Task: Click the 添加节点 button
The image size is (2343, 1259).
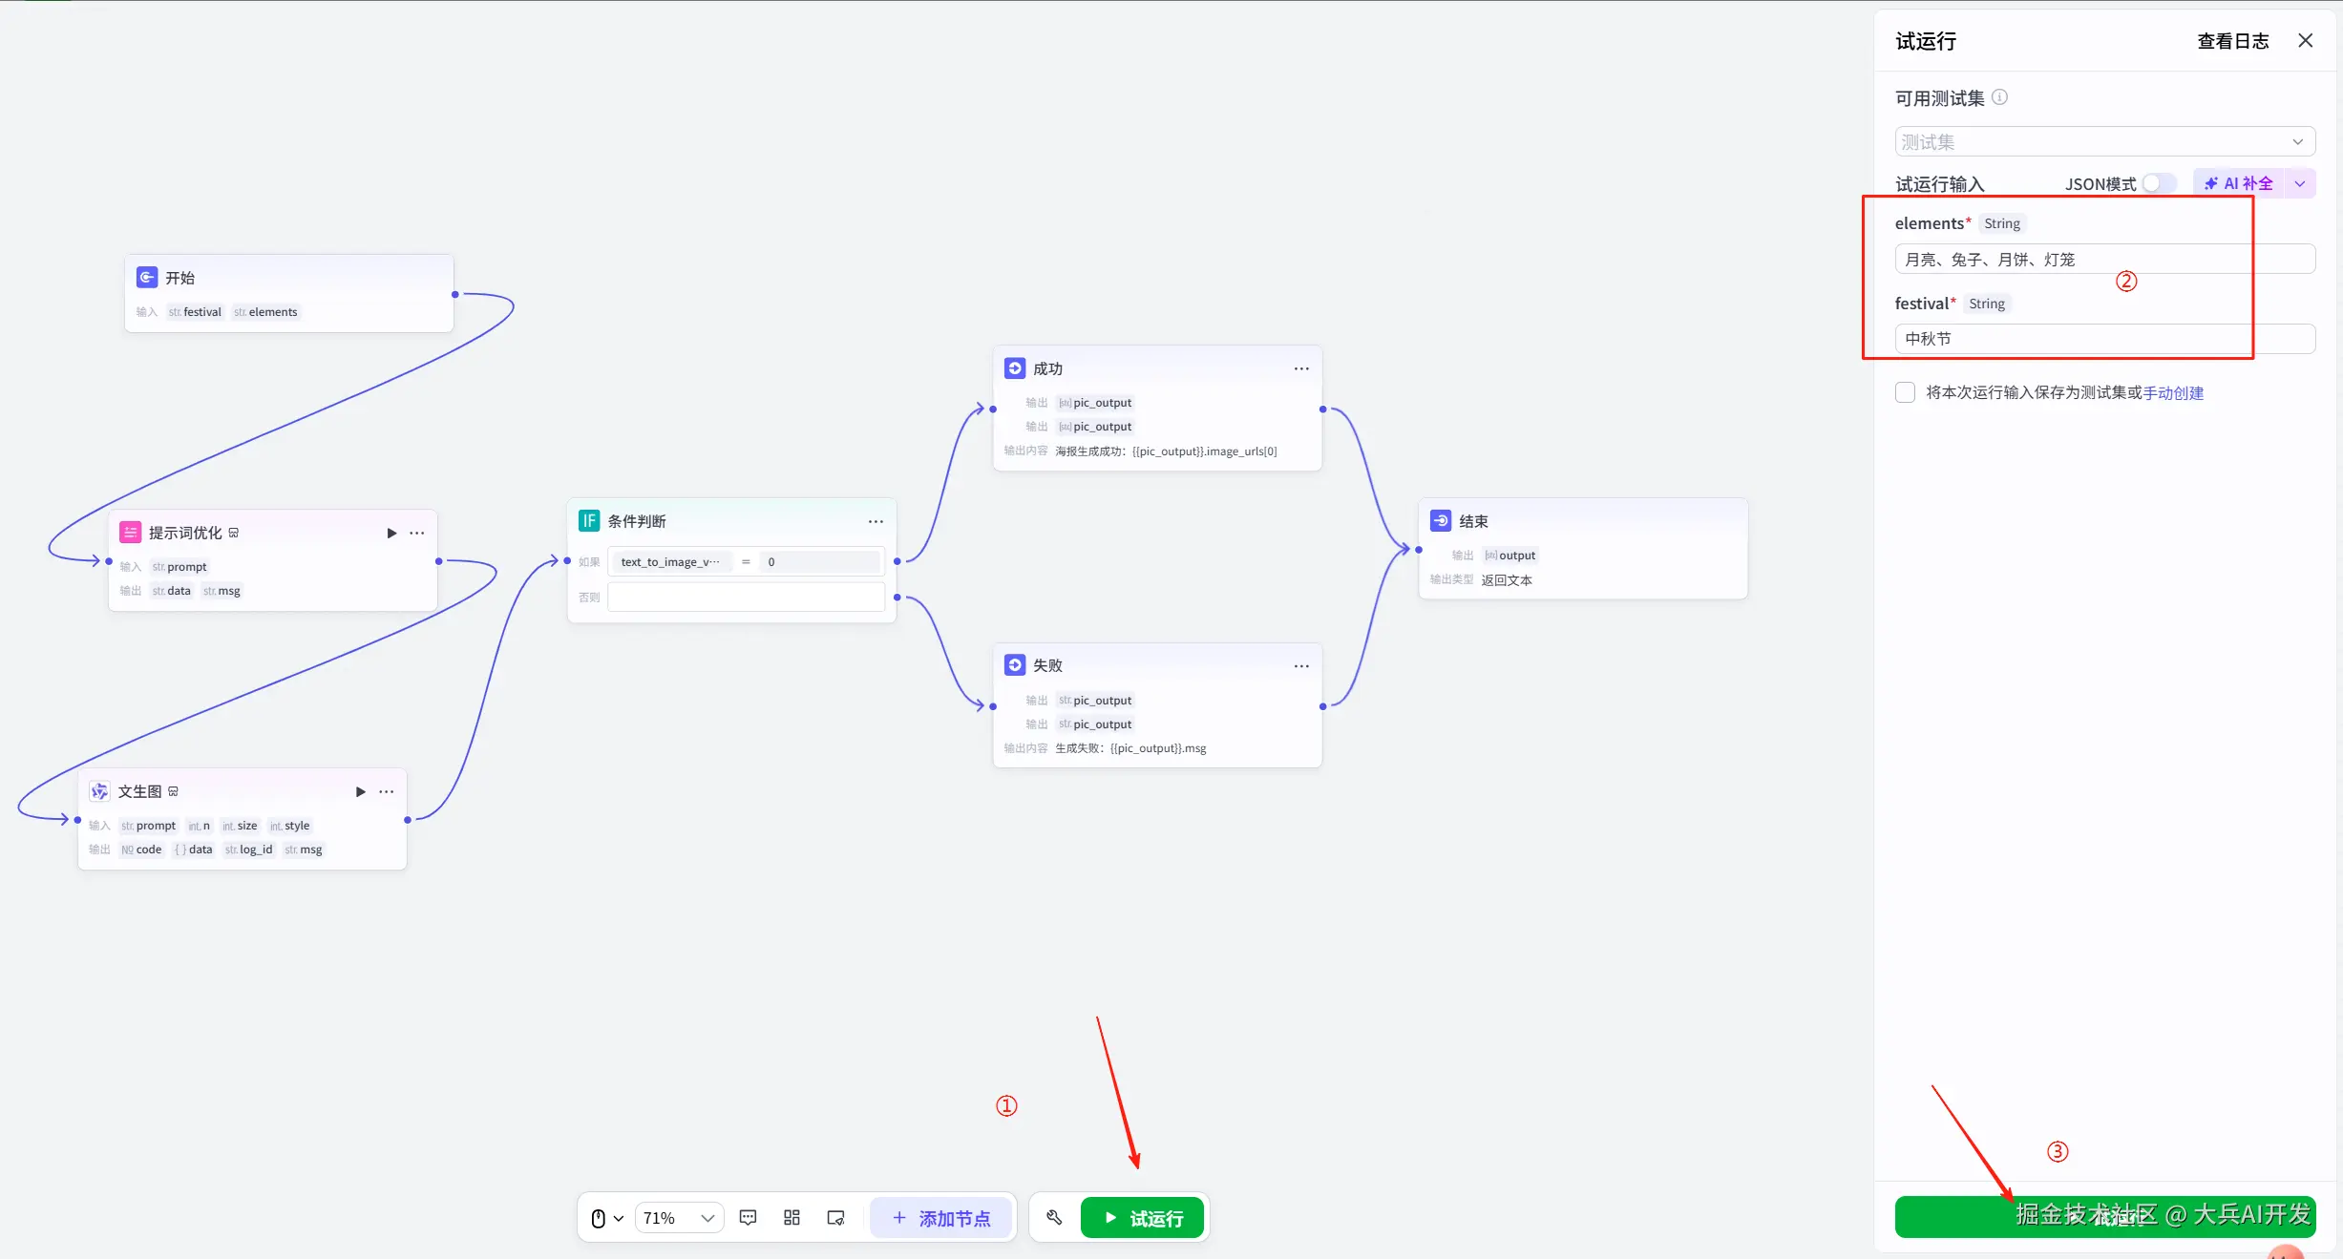Action: tap(940, 1217)
